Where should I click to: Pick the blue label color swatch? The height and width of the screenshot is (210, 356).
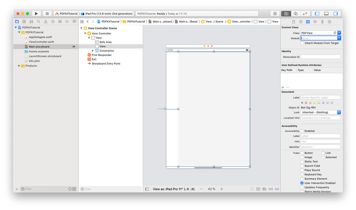(323, 103)
